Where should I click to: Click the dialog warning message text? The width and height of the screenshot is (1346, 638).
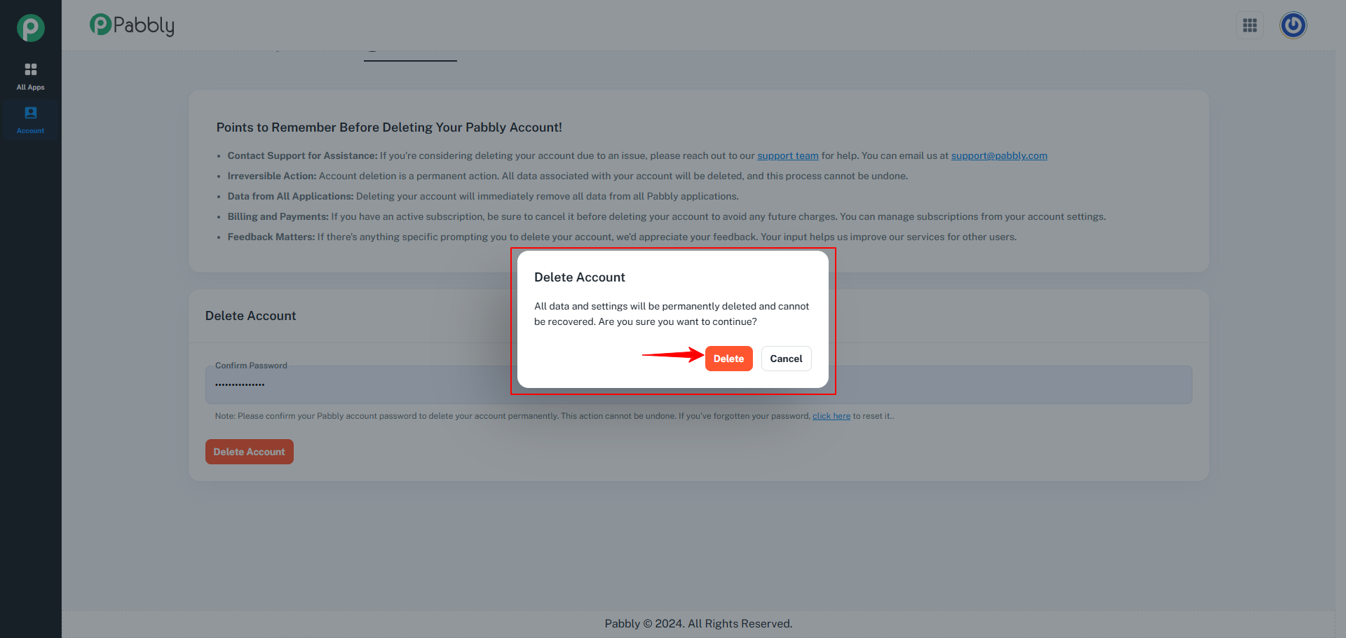tap(672, 314)
